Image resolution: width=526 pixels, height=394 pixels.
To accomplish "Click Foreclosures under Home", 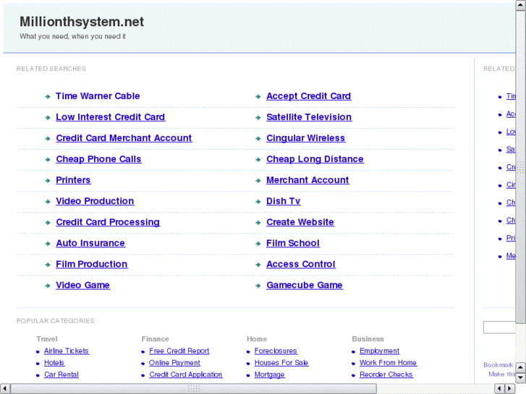I will 276,351.
